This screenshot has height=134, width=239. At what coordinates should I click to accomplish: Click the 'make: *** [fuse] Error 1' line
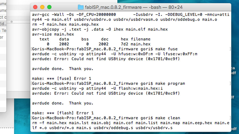(x=62, y=79)
